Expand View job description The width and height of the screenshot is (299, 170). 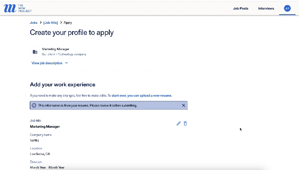pyautogui.click(x=50, y=63)
